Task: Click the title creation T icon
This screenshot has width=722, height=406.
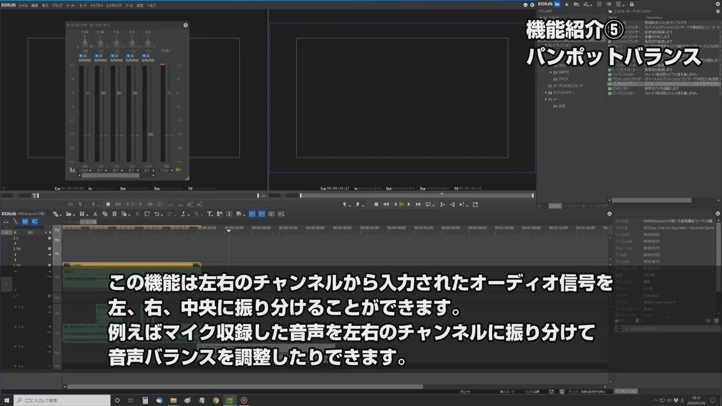Action: 209,214
